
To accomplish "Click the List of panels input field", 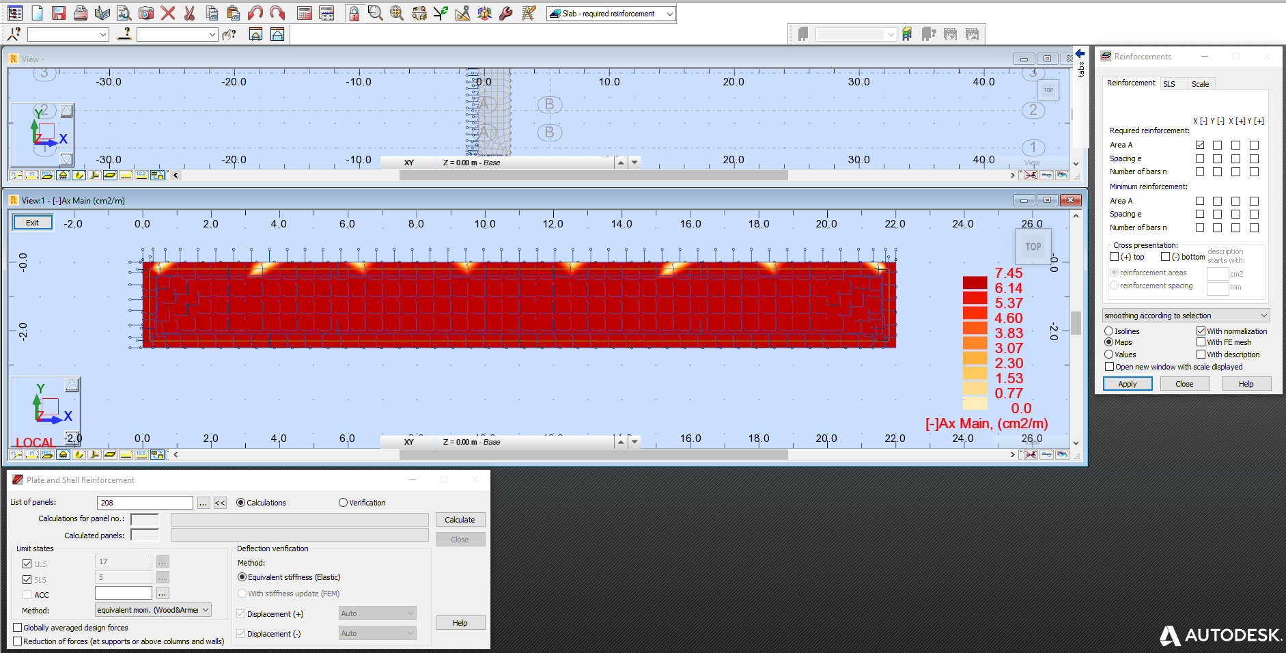I will (x=145, y=503).
